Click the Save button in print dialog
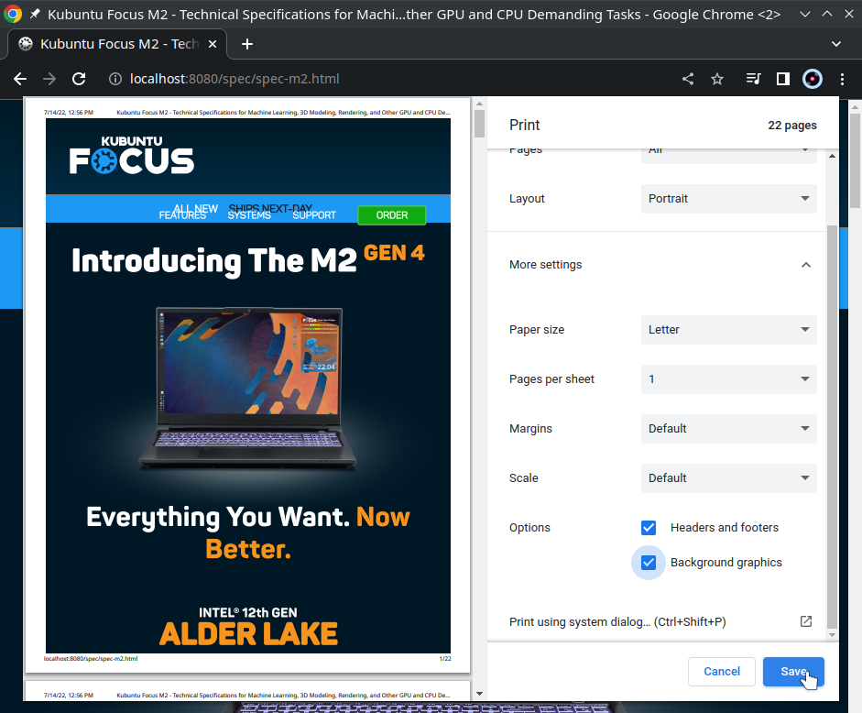Viewport: 862px width, 713px height. click(793, 671)
